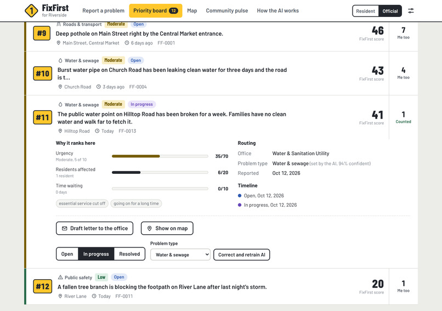
Task: Click the location pin beside Main Street, Central Market
Action: 58,43
